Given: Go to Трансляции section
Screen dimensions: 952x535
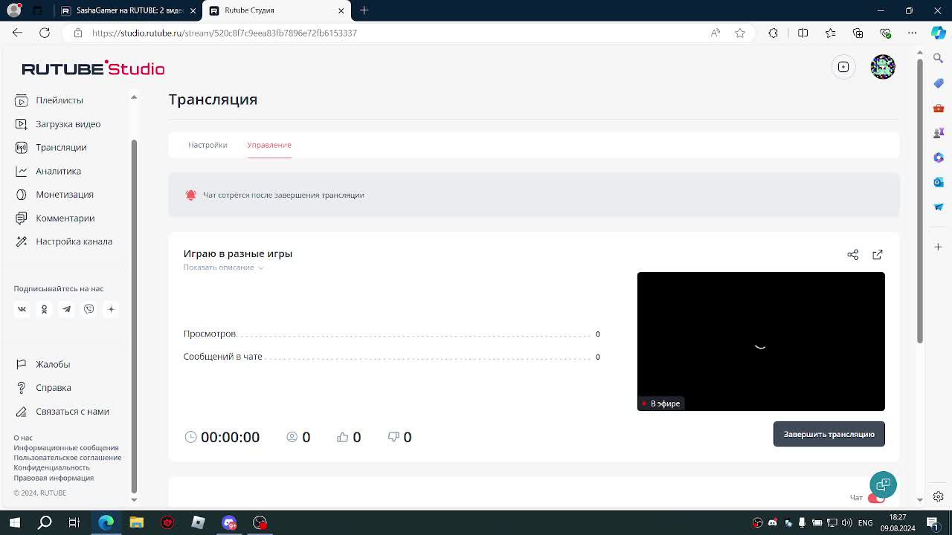Looking at the screenshot, I should point(51,147).
